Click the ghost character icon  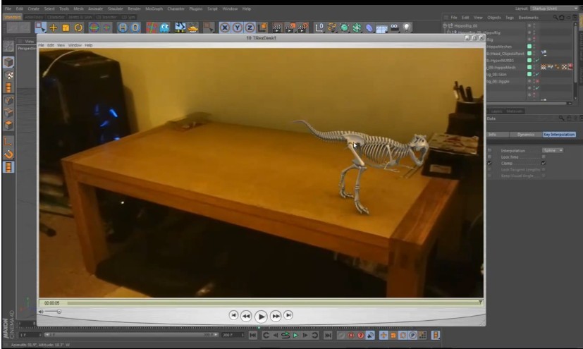164,28
